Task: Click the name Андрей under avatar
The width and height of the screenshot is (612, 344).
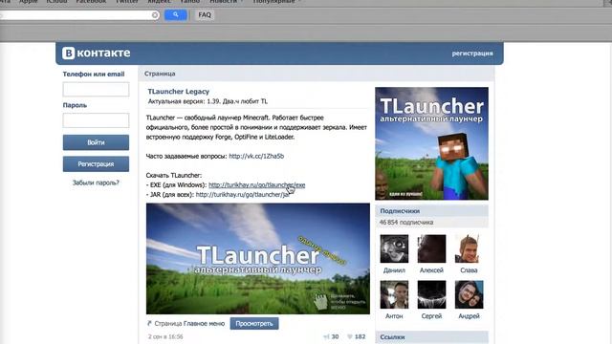Action: 469,316
